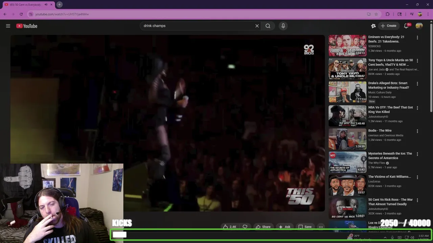Open the sparkle icon left of Create
Viewport: 433px width, 243px height.
[373, 26]
